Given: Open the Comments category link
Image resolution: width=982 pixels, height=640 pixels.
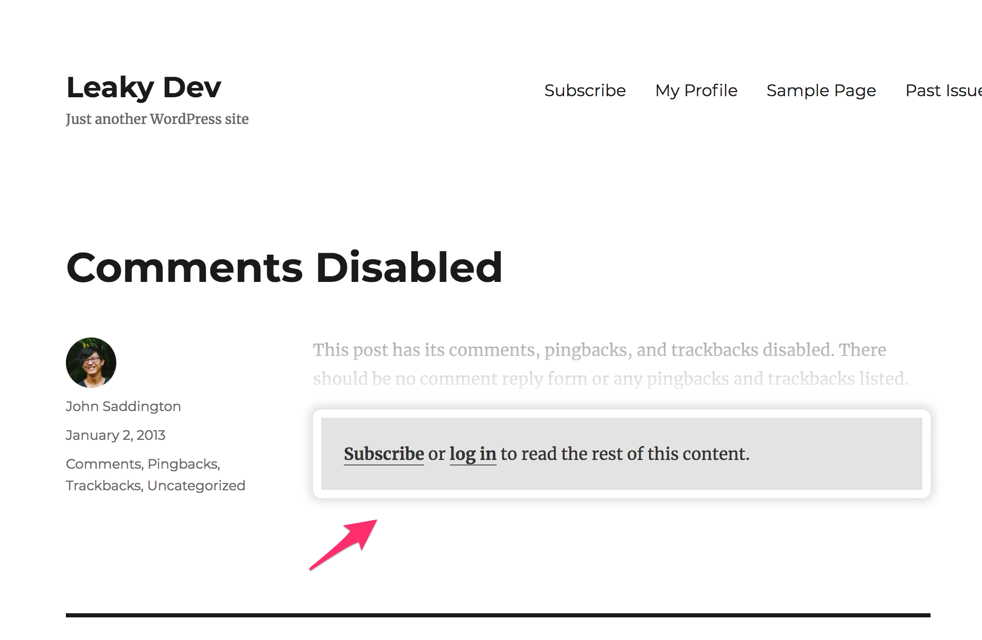Looking at the screenshot, I should [103, 464].
